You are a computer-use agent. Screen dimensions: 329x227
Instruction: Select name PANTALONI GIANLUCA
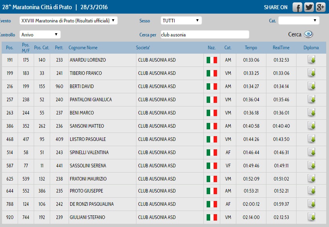click(91, 99)
